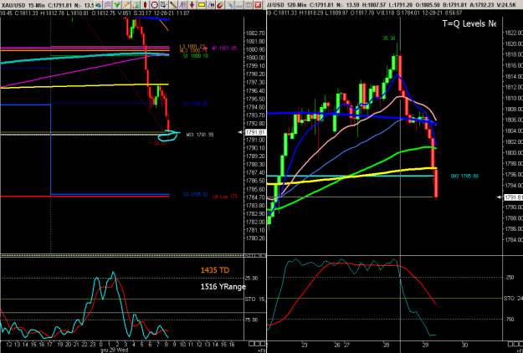
Task: Select the WS1 1791.55 level label
Action: [200, 135]
